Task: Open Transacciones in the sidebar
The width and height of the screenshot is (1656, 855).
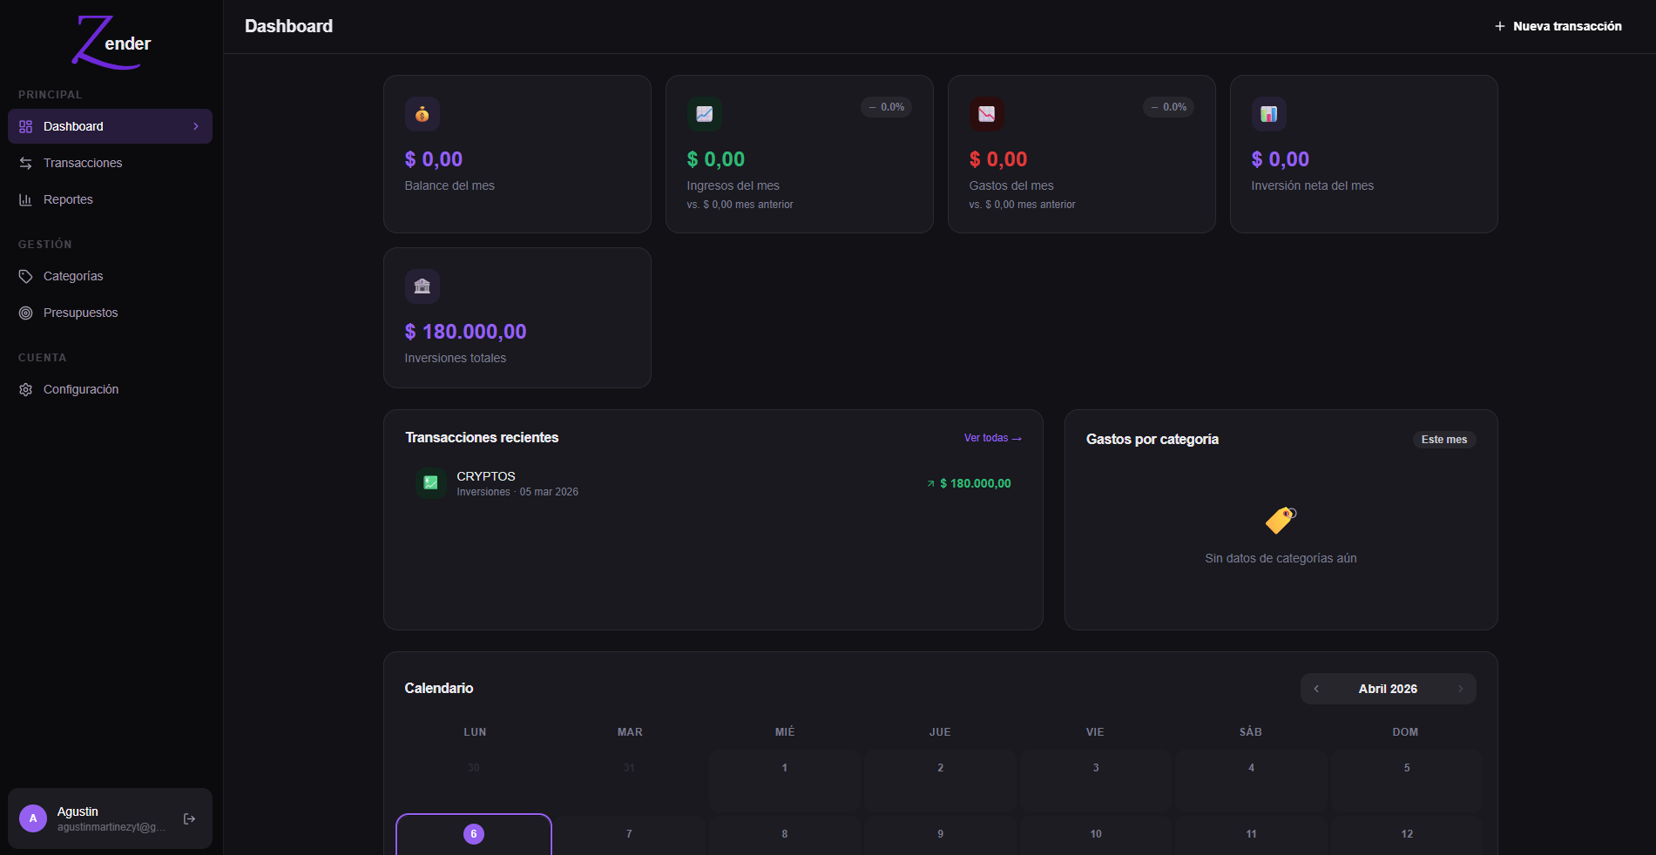Action: [83, 163]
